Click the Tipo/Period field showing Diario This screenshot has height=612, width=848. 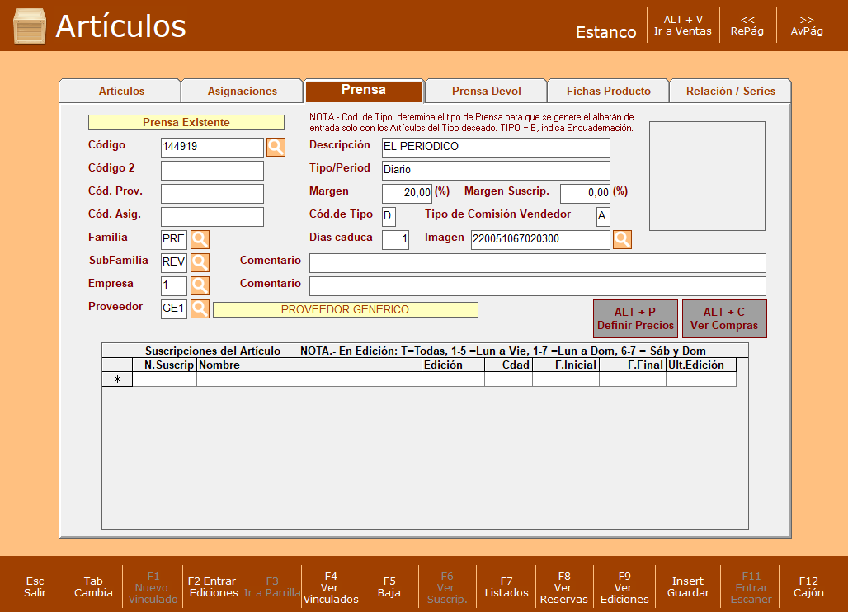point(496,170)
